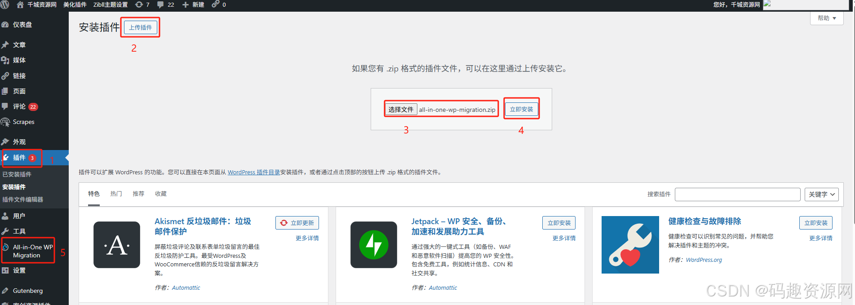Focus the 搜索插件 search field
The width and height of the screenshot is (855, 305).
click(737, 194)
